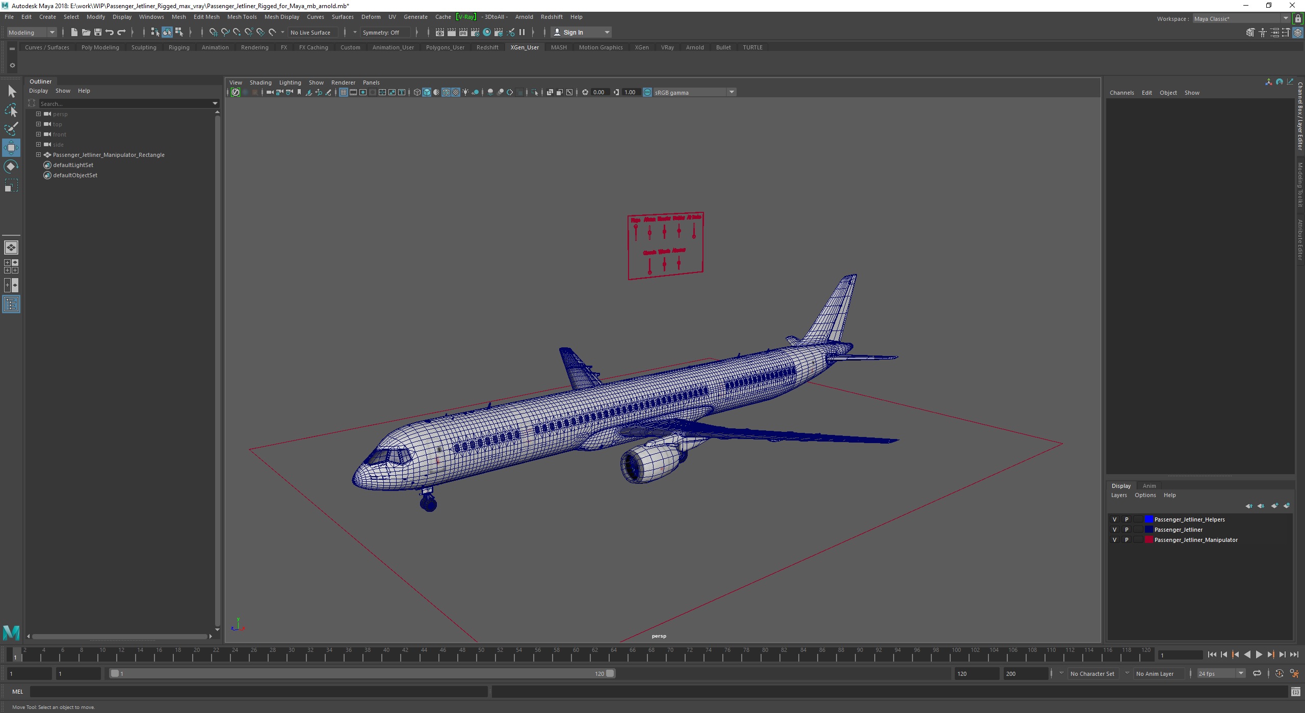Click the Play forwards button
The image size is (1305, 713).
tap(1259, 655)
